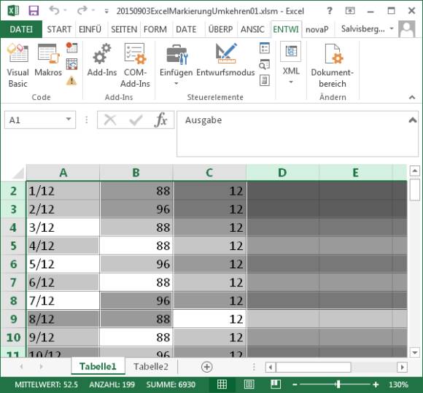Save the workbook with disk icon
The width and height of the screenshot is (423, 393).
pyautogui.click(x=34, y=11)
